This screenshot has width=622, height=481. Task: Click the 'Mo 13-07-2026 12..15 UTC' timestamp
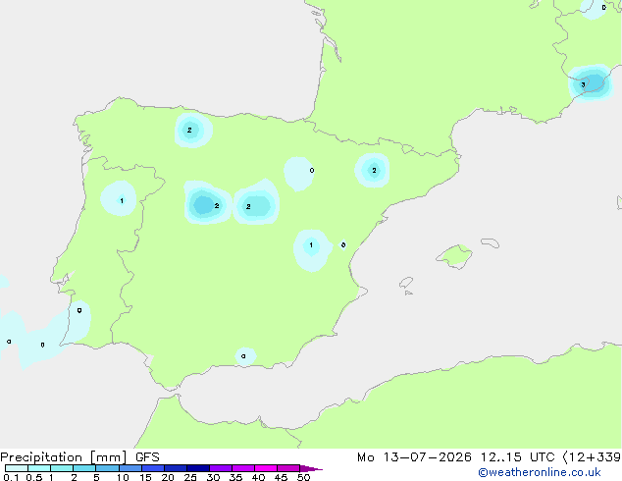point(456,457)
